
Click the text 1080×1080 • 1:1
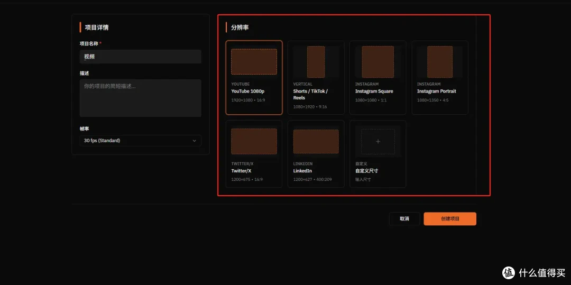point(371,100)
